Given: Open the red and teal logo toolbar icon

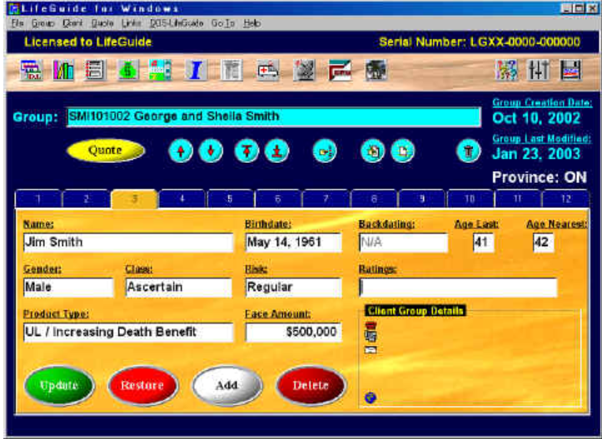Looking at the screenshot, I should (x=340, y=70).
